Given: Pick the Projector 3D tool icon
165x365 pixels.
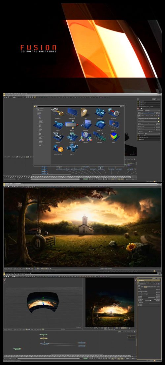Looking at the screenshot, I should click(86, 124).
